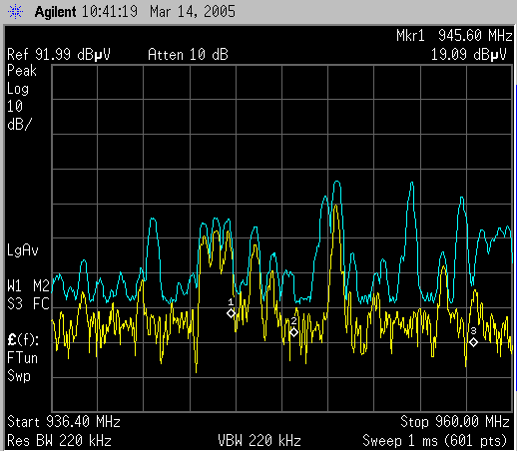The width and height of the screenshot is (517, 451).
Task: Click the Sweep 1 ms (601 pts) readout
Action: [434, 441]
